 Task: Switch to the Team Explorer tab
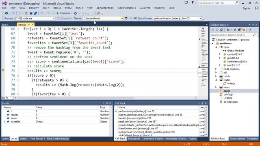(237, 139)
